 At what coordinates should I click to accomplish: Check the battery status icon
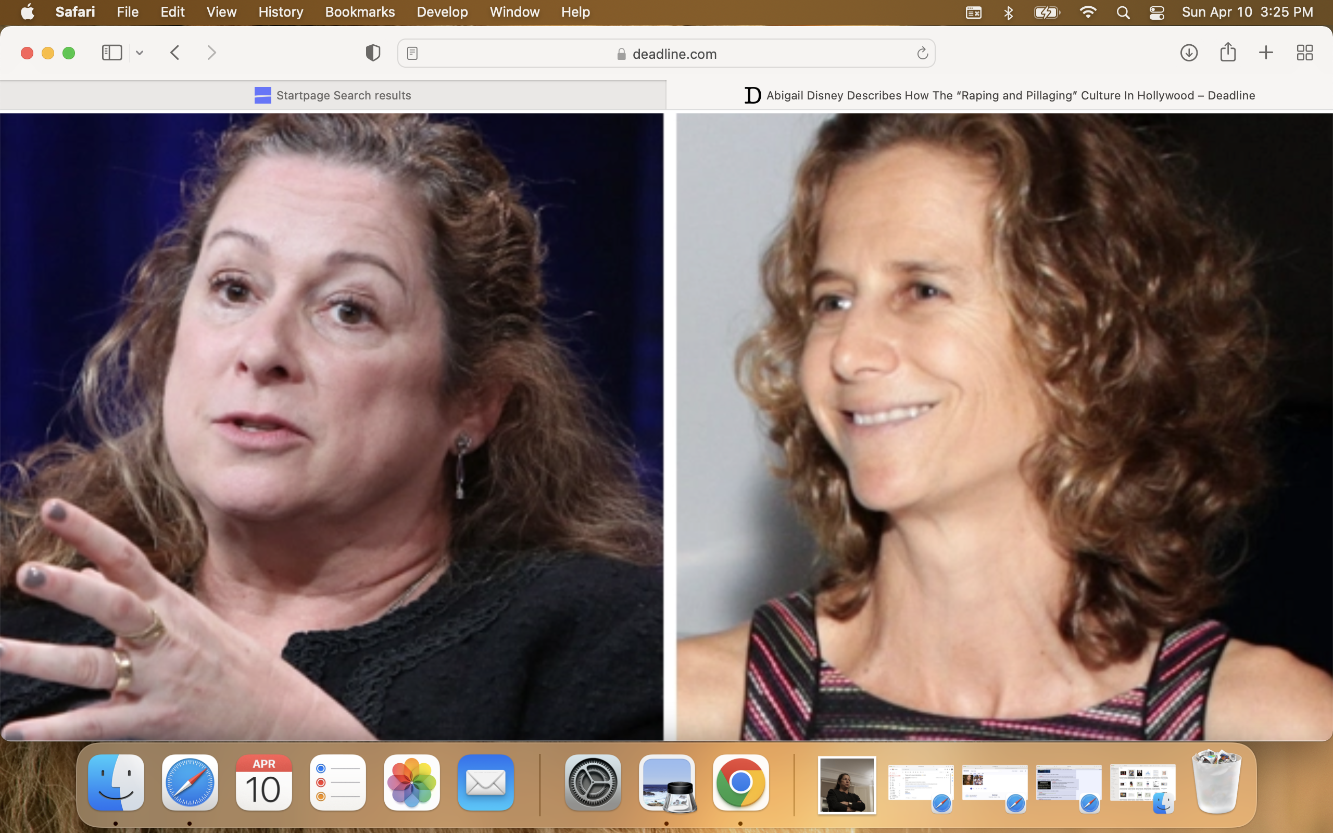click(x=1047, y=12)
